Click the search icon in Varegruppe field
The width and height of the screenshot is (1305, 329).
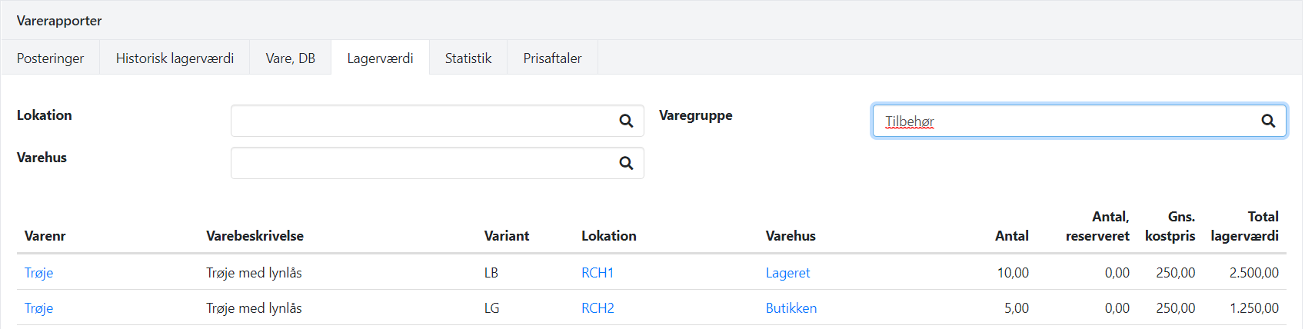[1268, 121]
